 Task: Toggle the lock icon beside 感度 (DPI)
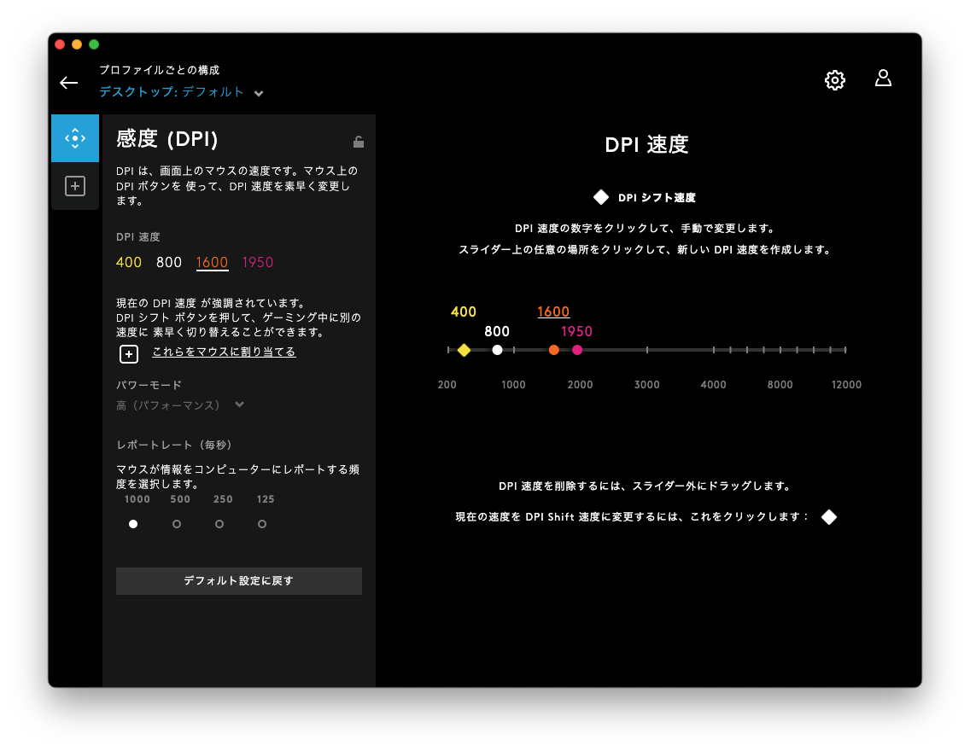(358, 142)
